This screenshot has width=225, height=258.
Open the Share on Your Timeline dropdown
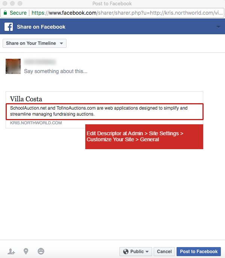[35, 43]
